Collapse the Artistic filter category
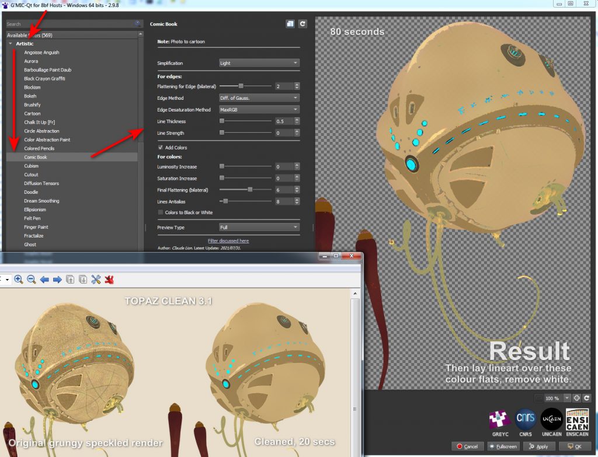The height and width of the screenshot is (457, 598). pos(11,44)
